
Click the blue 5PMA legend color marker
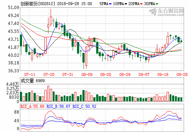[110, 4]
